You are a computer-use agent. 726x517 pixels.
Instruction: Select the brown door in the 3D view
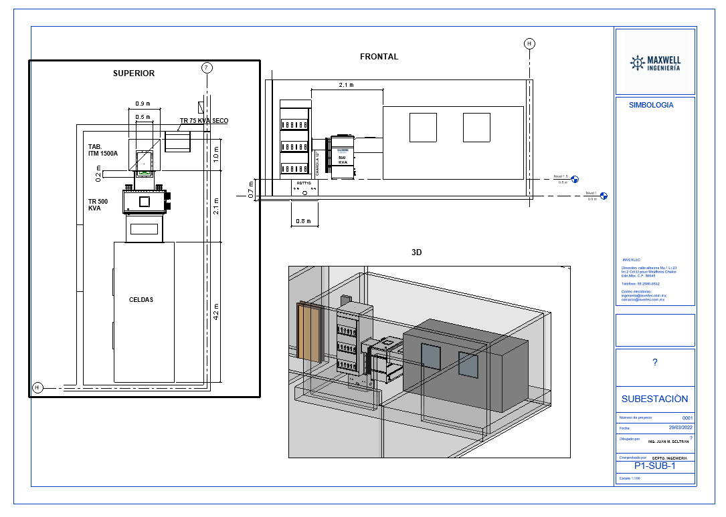coord(309,332)
